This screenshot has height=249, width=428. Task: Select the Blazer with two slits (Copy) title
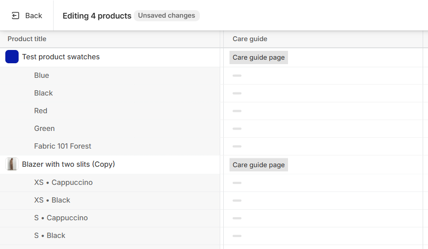(68, 164)
